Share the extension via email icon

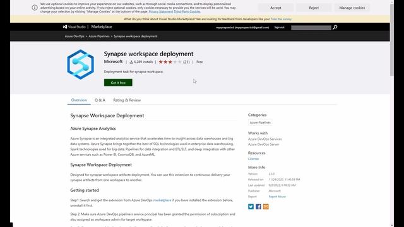point(266,207)
